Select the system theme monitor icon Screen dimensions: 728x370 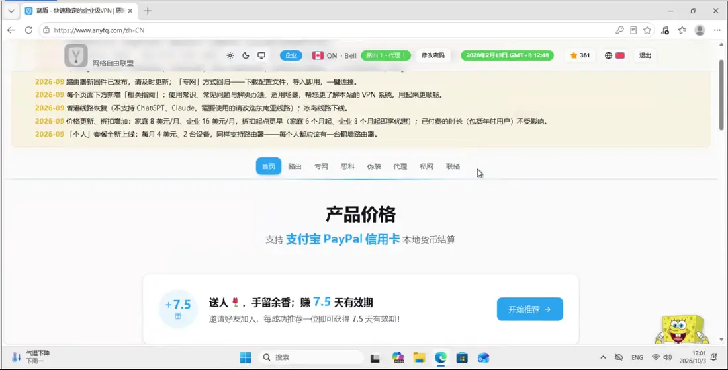[x=261, y=55]
